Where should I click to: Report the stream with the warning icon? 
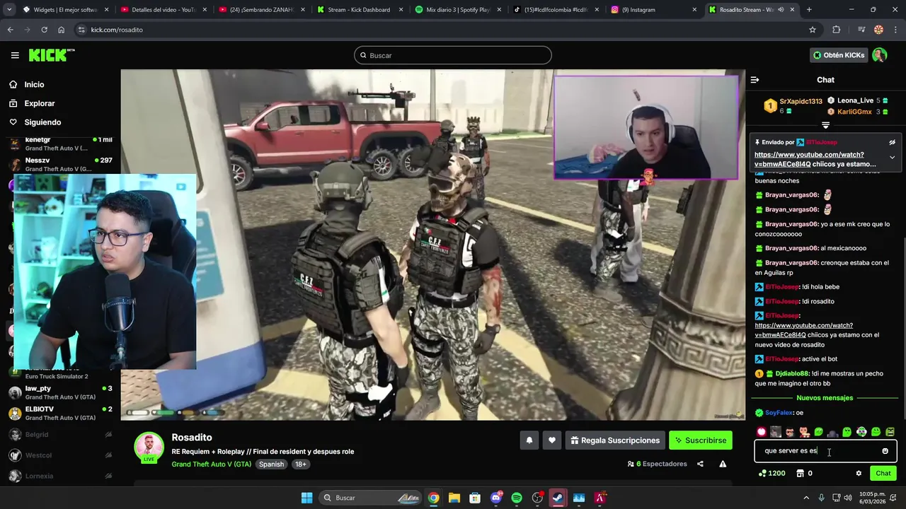pyautogui.click(x=723, y=464)
